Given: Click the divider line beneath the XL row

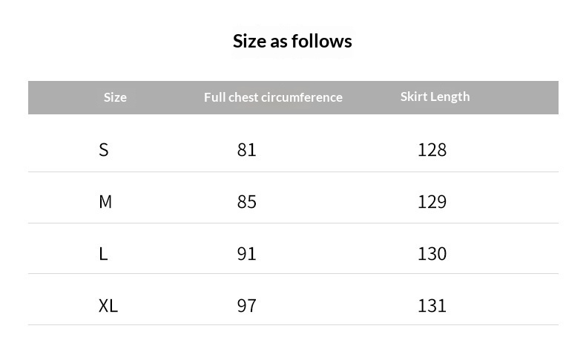Looking at the screenshot, I should pyautogui.click(x=293, y=325).
